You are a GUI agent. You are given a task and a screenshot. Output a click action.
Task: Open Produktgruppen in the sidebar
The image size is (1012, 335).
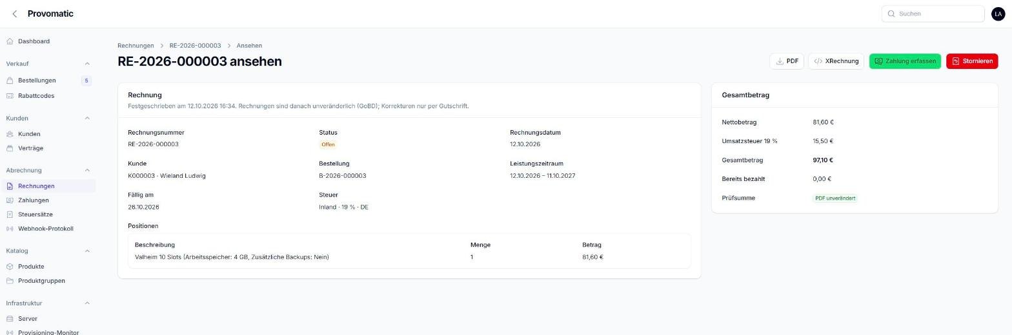pyautogui.click(x=41, y=281)
